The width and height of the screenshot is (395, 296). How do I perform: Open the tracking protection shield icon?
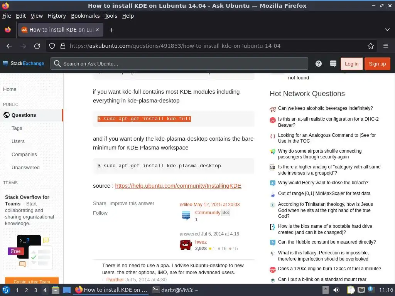[x=52, y=46]
